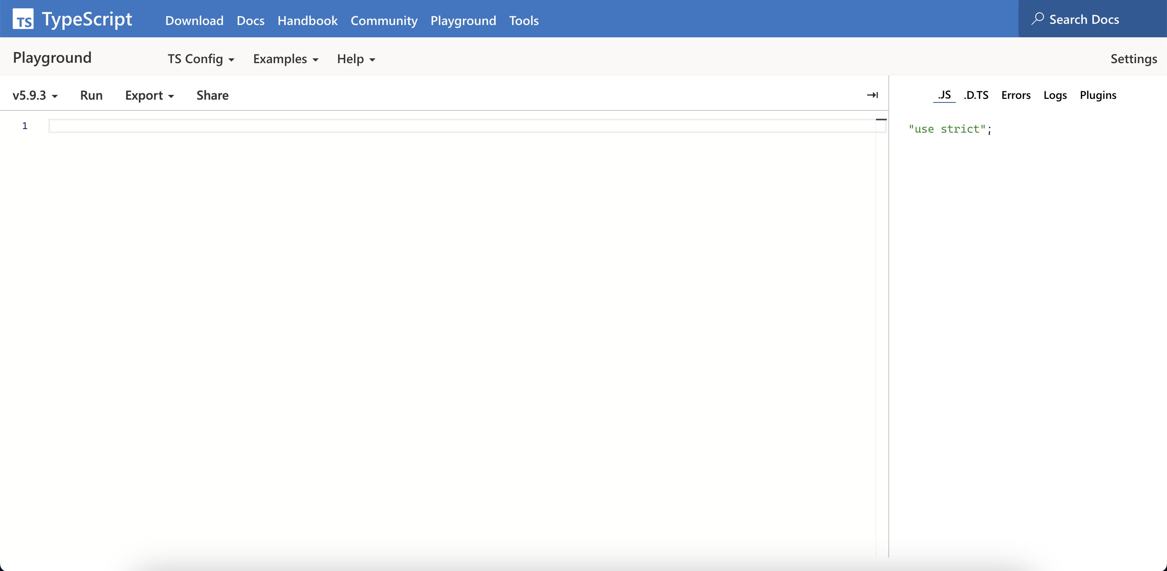Screen dimensions: 1167x571
Task: Open the Examples dropdown
Action: pyautogui.click(x=285, y=59)
